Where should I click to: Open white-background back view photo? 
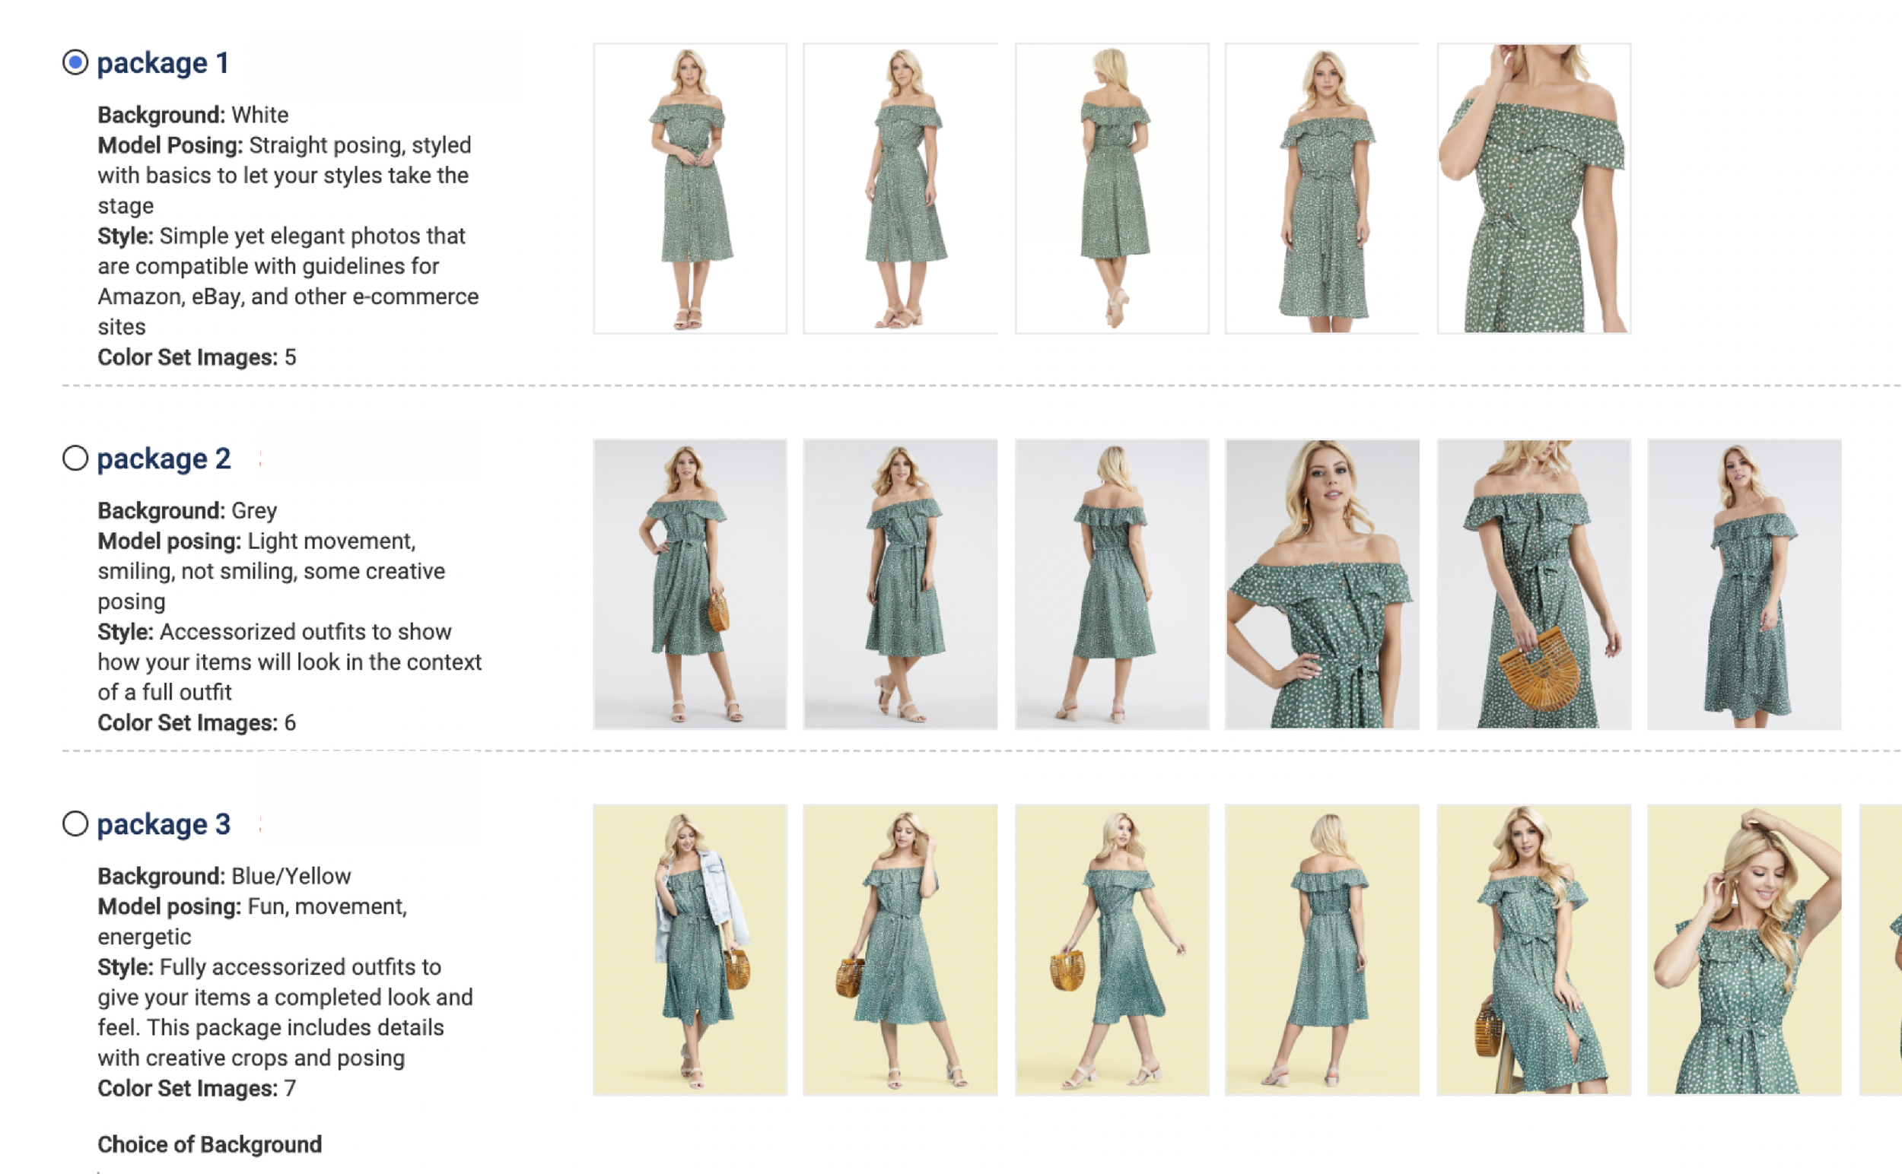pos(1112,189)
